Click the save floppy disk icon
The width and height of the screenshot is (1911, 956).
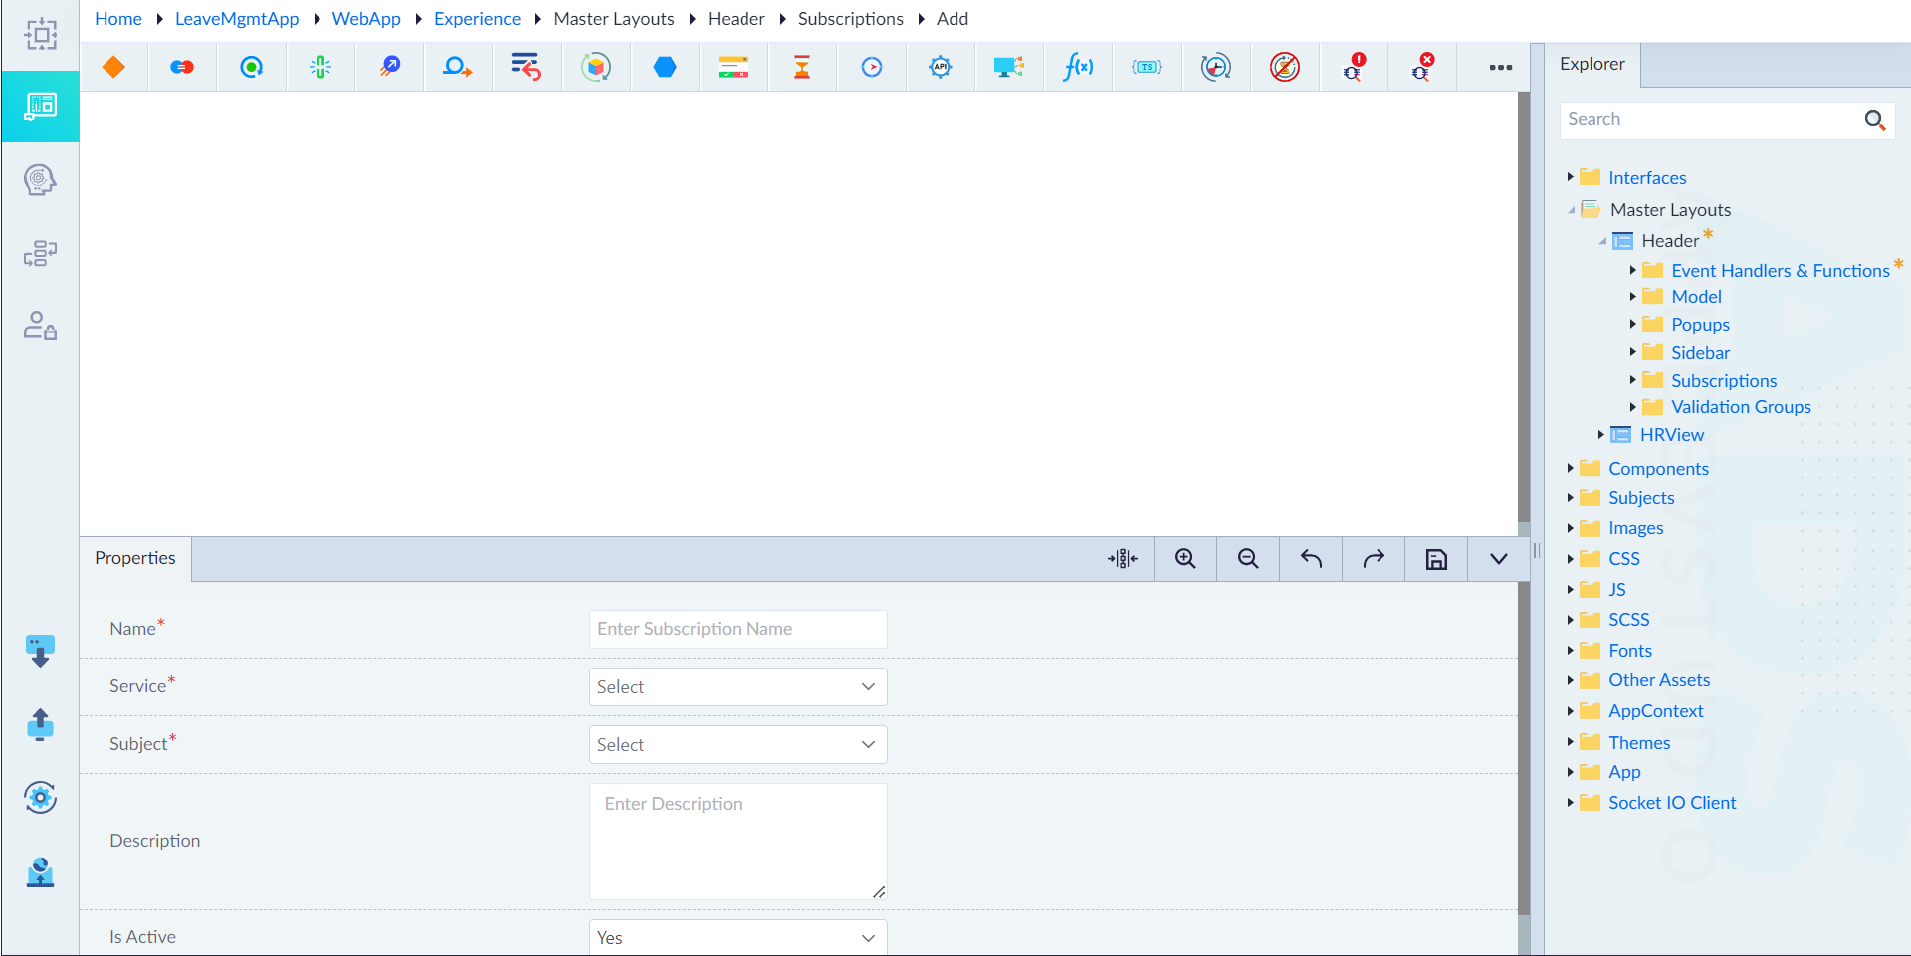point(1436,559)
